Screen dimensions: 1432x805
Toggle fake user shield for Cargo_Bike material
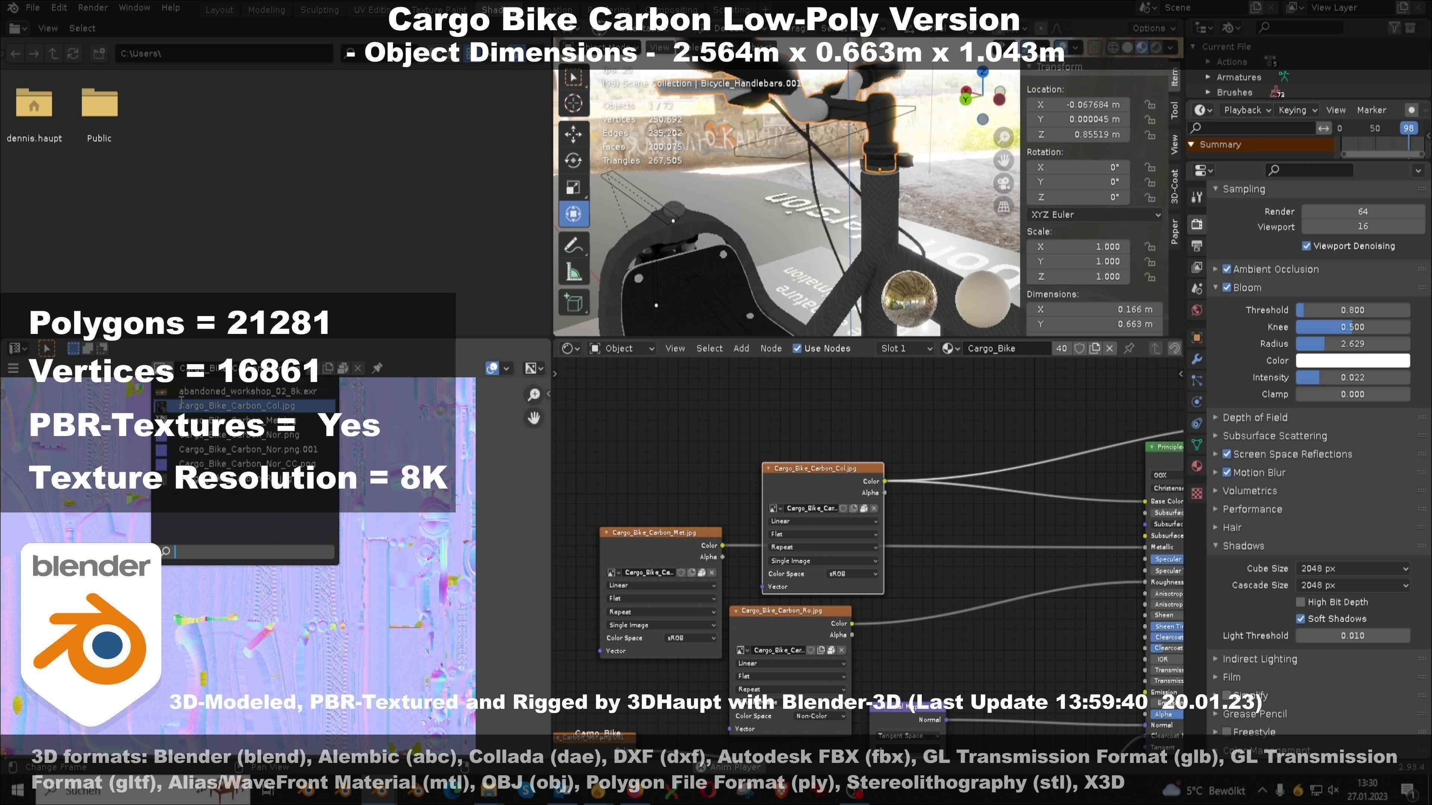tap(1079, 348)
